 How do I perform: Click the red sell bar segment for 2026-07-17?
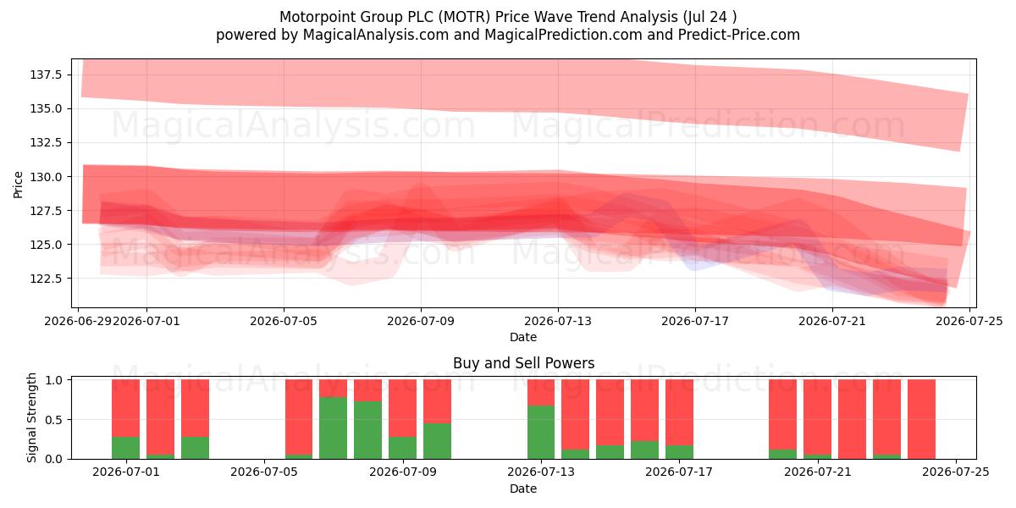pyautogui.click(x=679, y=412)
